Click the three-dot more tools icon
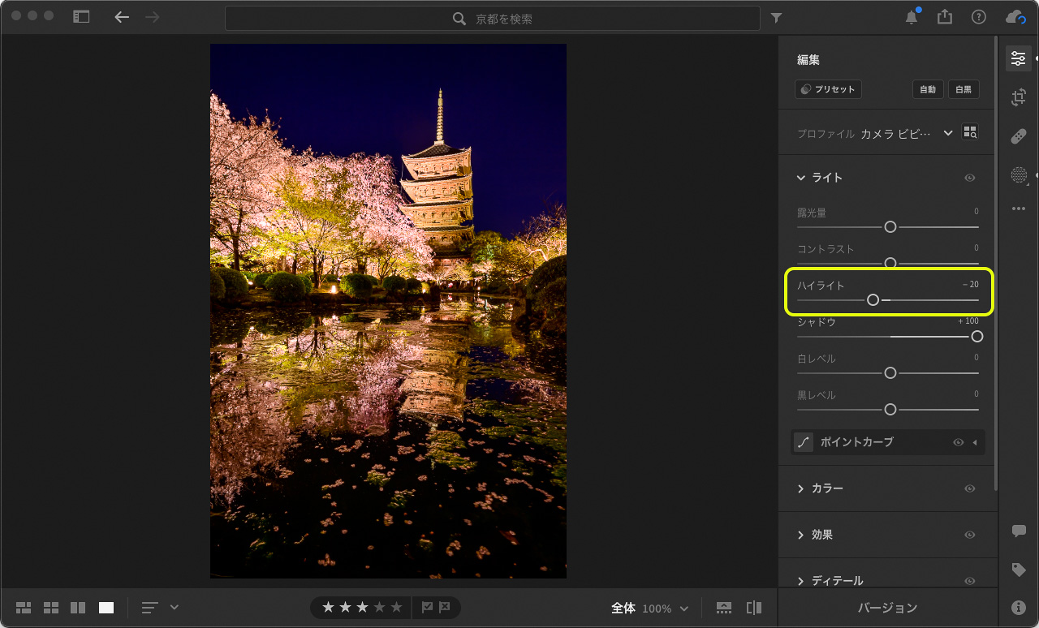This screenshot has height=628, width=1039. (x=1018, y=209)
